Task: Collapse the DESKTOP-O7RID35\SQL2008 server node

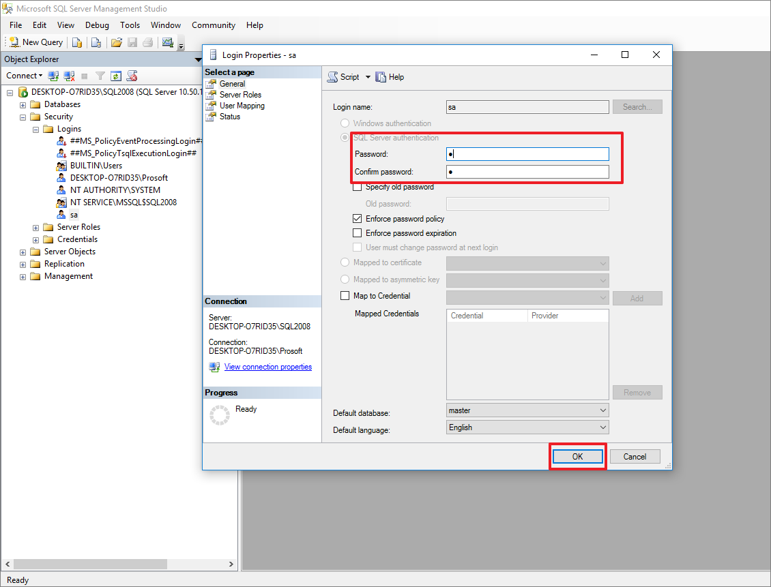Action: point(10,92)
